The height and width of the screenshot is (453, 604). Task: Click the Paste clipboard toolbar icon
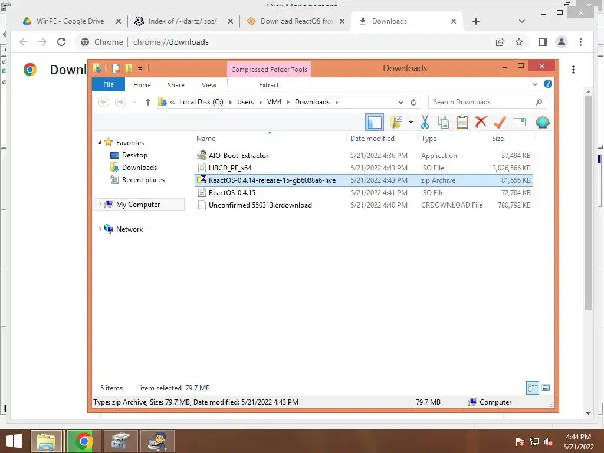[x=462, y=122]
